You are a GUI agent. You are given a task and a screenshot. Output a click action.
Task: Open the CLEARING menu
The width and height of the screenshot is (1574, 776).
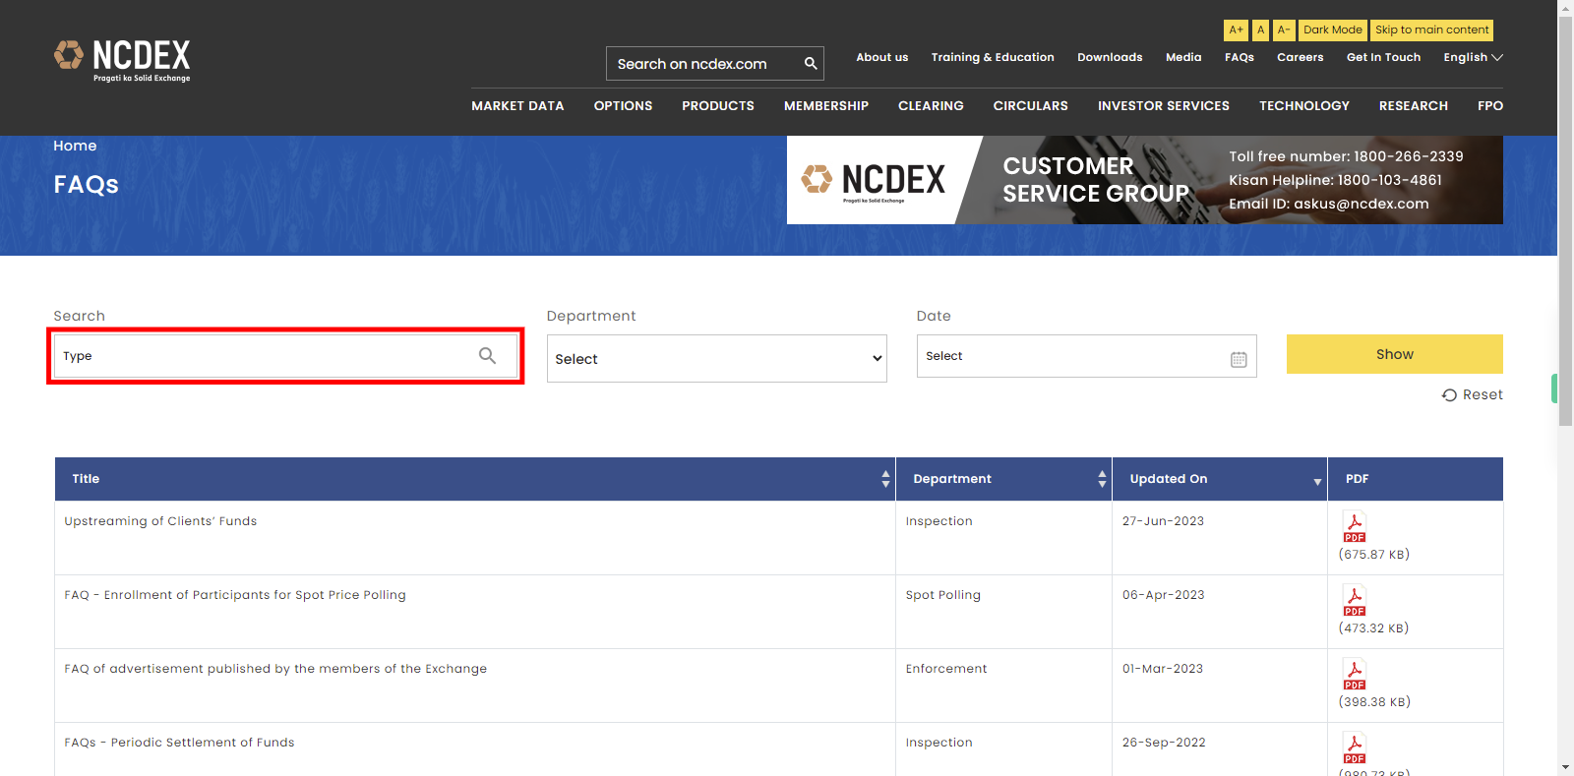[x=931, y=105]
